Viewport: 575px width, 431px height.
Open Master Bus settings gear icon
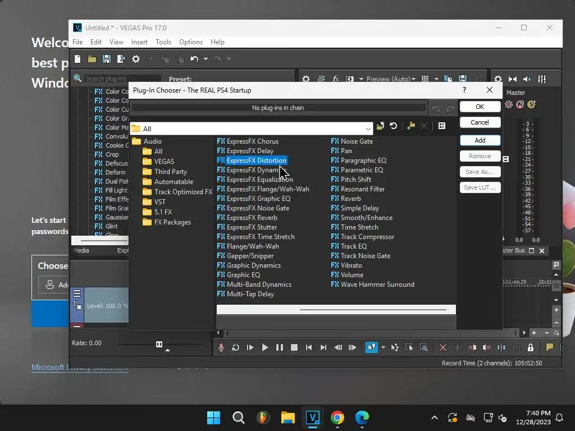pos(498,79)
